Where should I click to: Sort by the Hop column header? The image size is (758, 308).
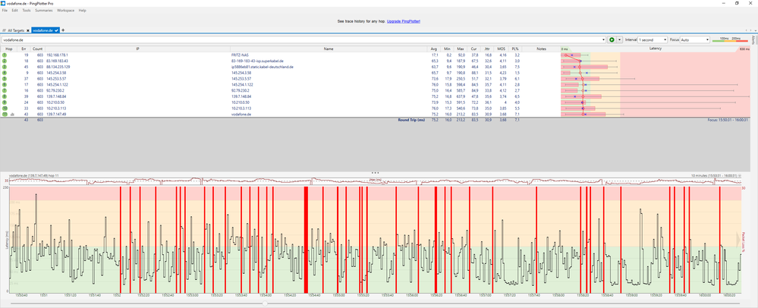[8, 49]
